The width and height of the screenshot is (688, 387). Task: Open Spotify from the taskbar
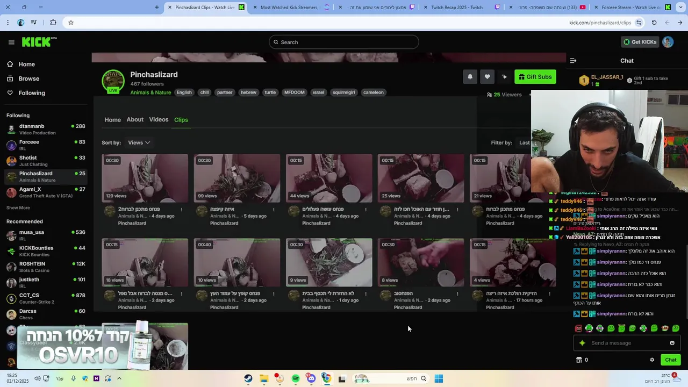pos(295,378)
